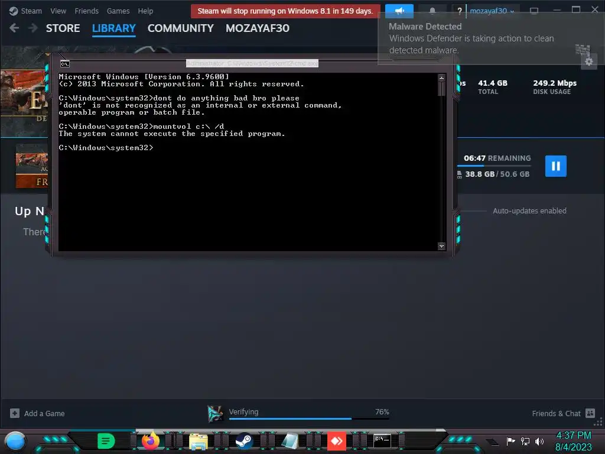Open the downloads settings gear icon
605x454 pixels.
[x=589, y=61]
